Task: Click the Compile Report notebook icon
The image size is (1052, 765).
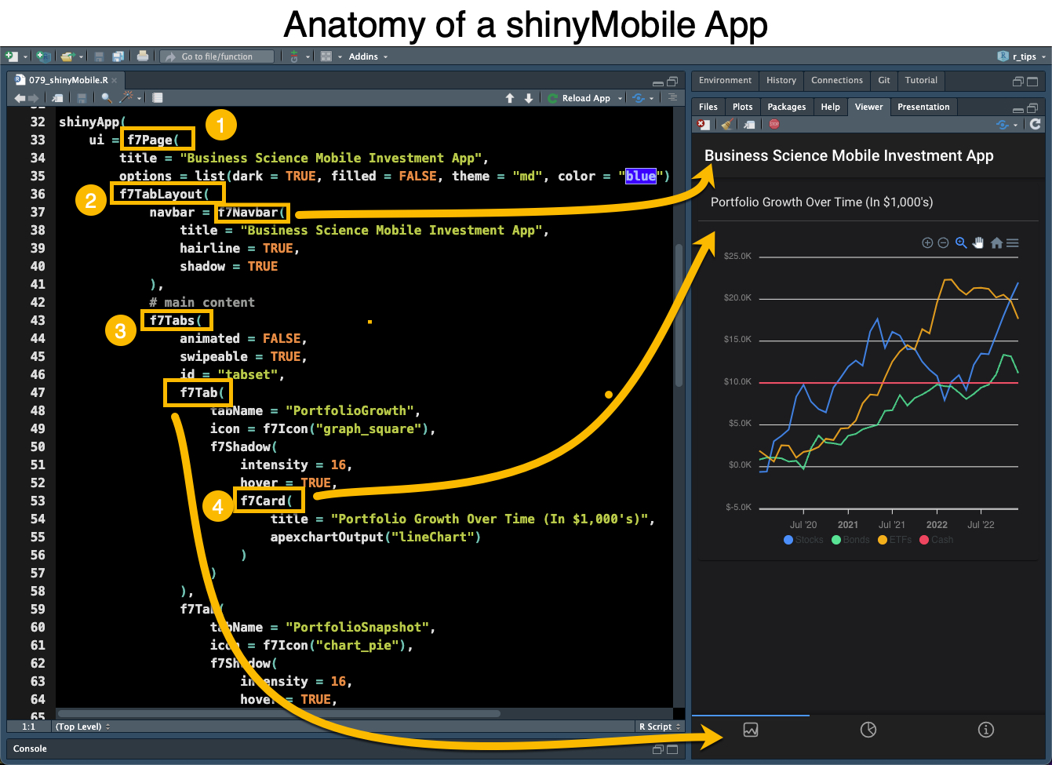Action: pyautogui.click(x=158, y=98)
